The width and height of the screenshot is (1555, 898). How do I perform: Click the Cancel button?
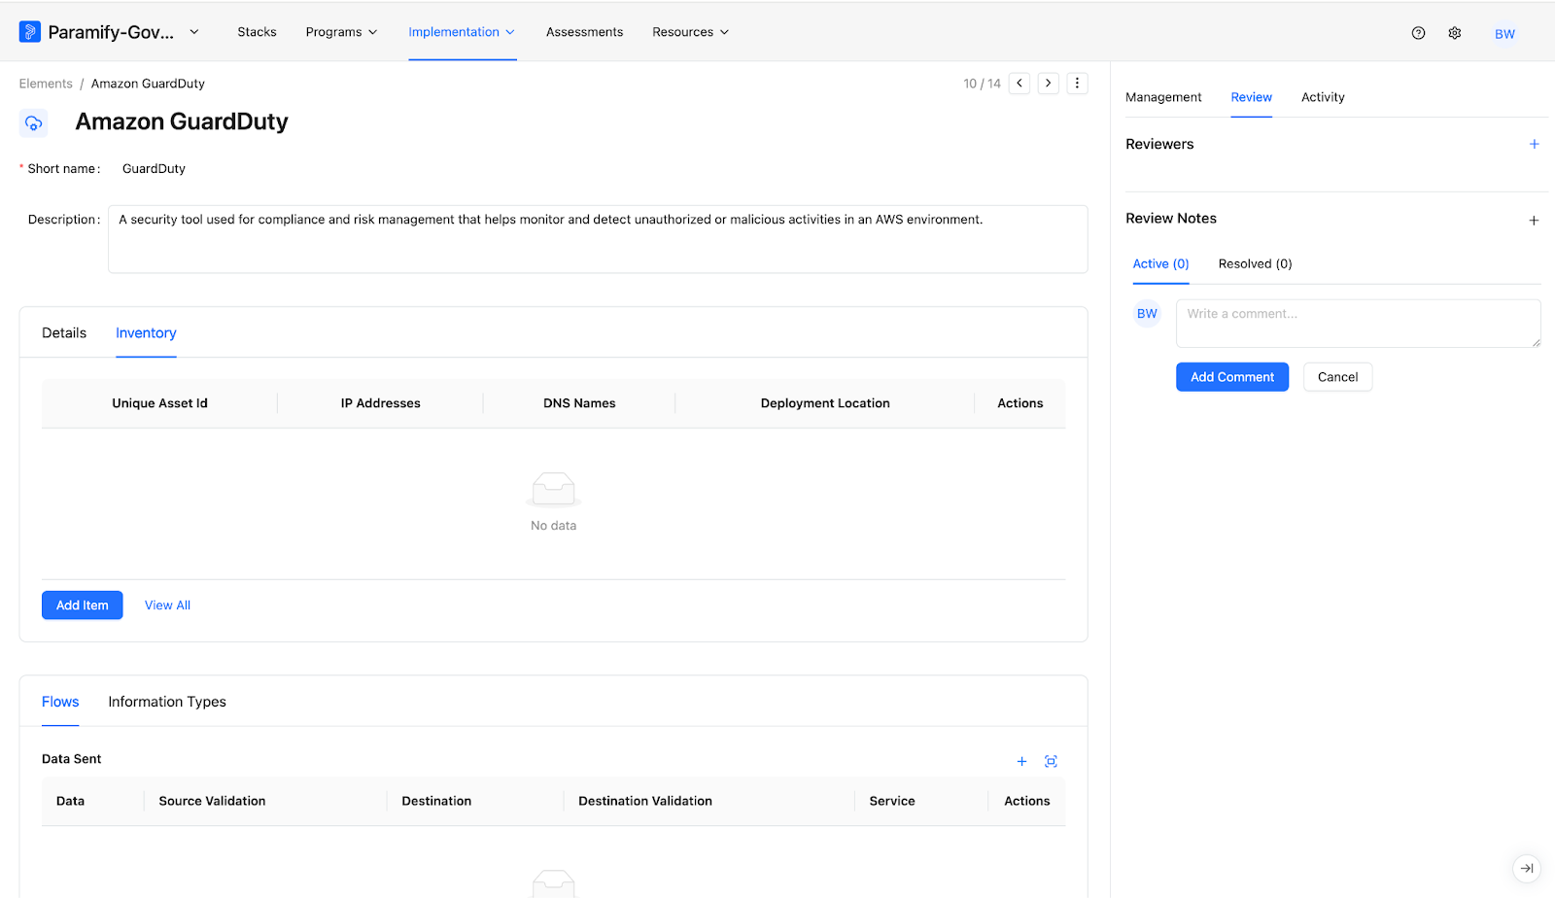(1337, 377)
